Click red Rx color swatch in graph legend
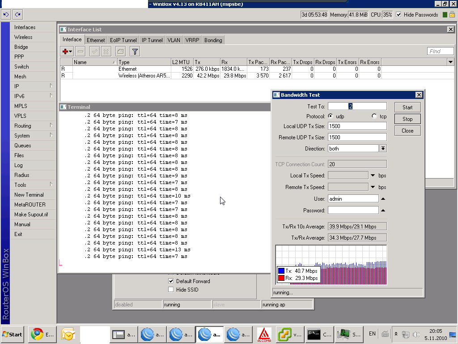The height and width of the screenshot is (344, 458). (281, 278)
